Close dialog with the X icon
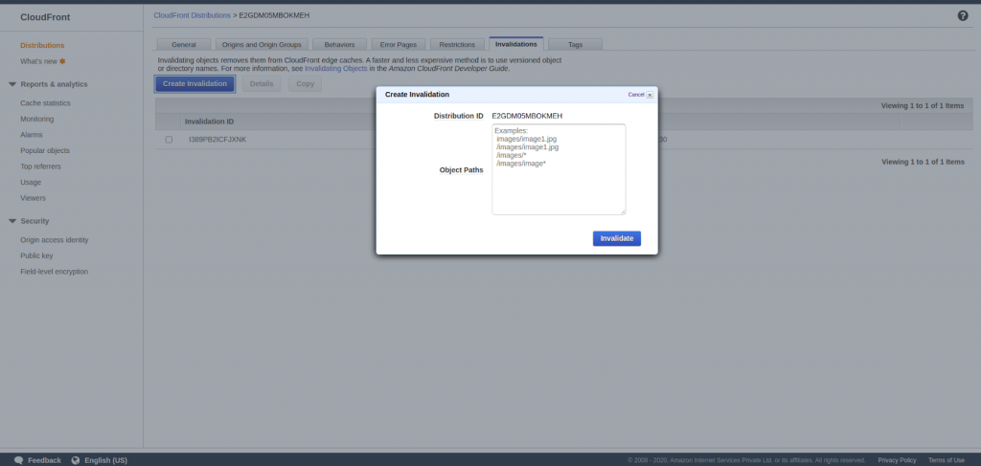The height and width of the screenshot is (466, 981). click(650, 95)
